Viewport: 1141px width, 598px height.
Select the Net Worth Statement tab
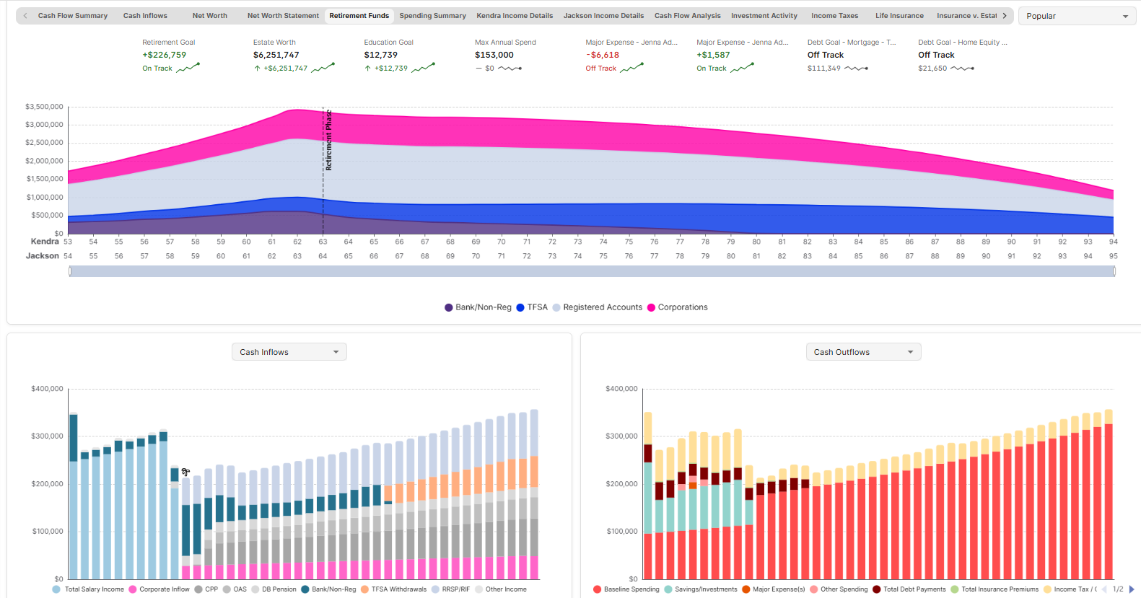tap(283, 16)
